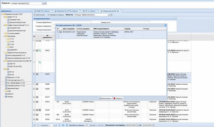This screenshot has width=214, height=127.
Task: Clear the top search field with its X icon
Action: [43, 3]
